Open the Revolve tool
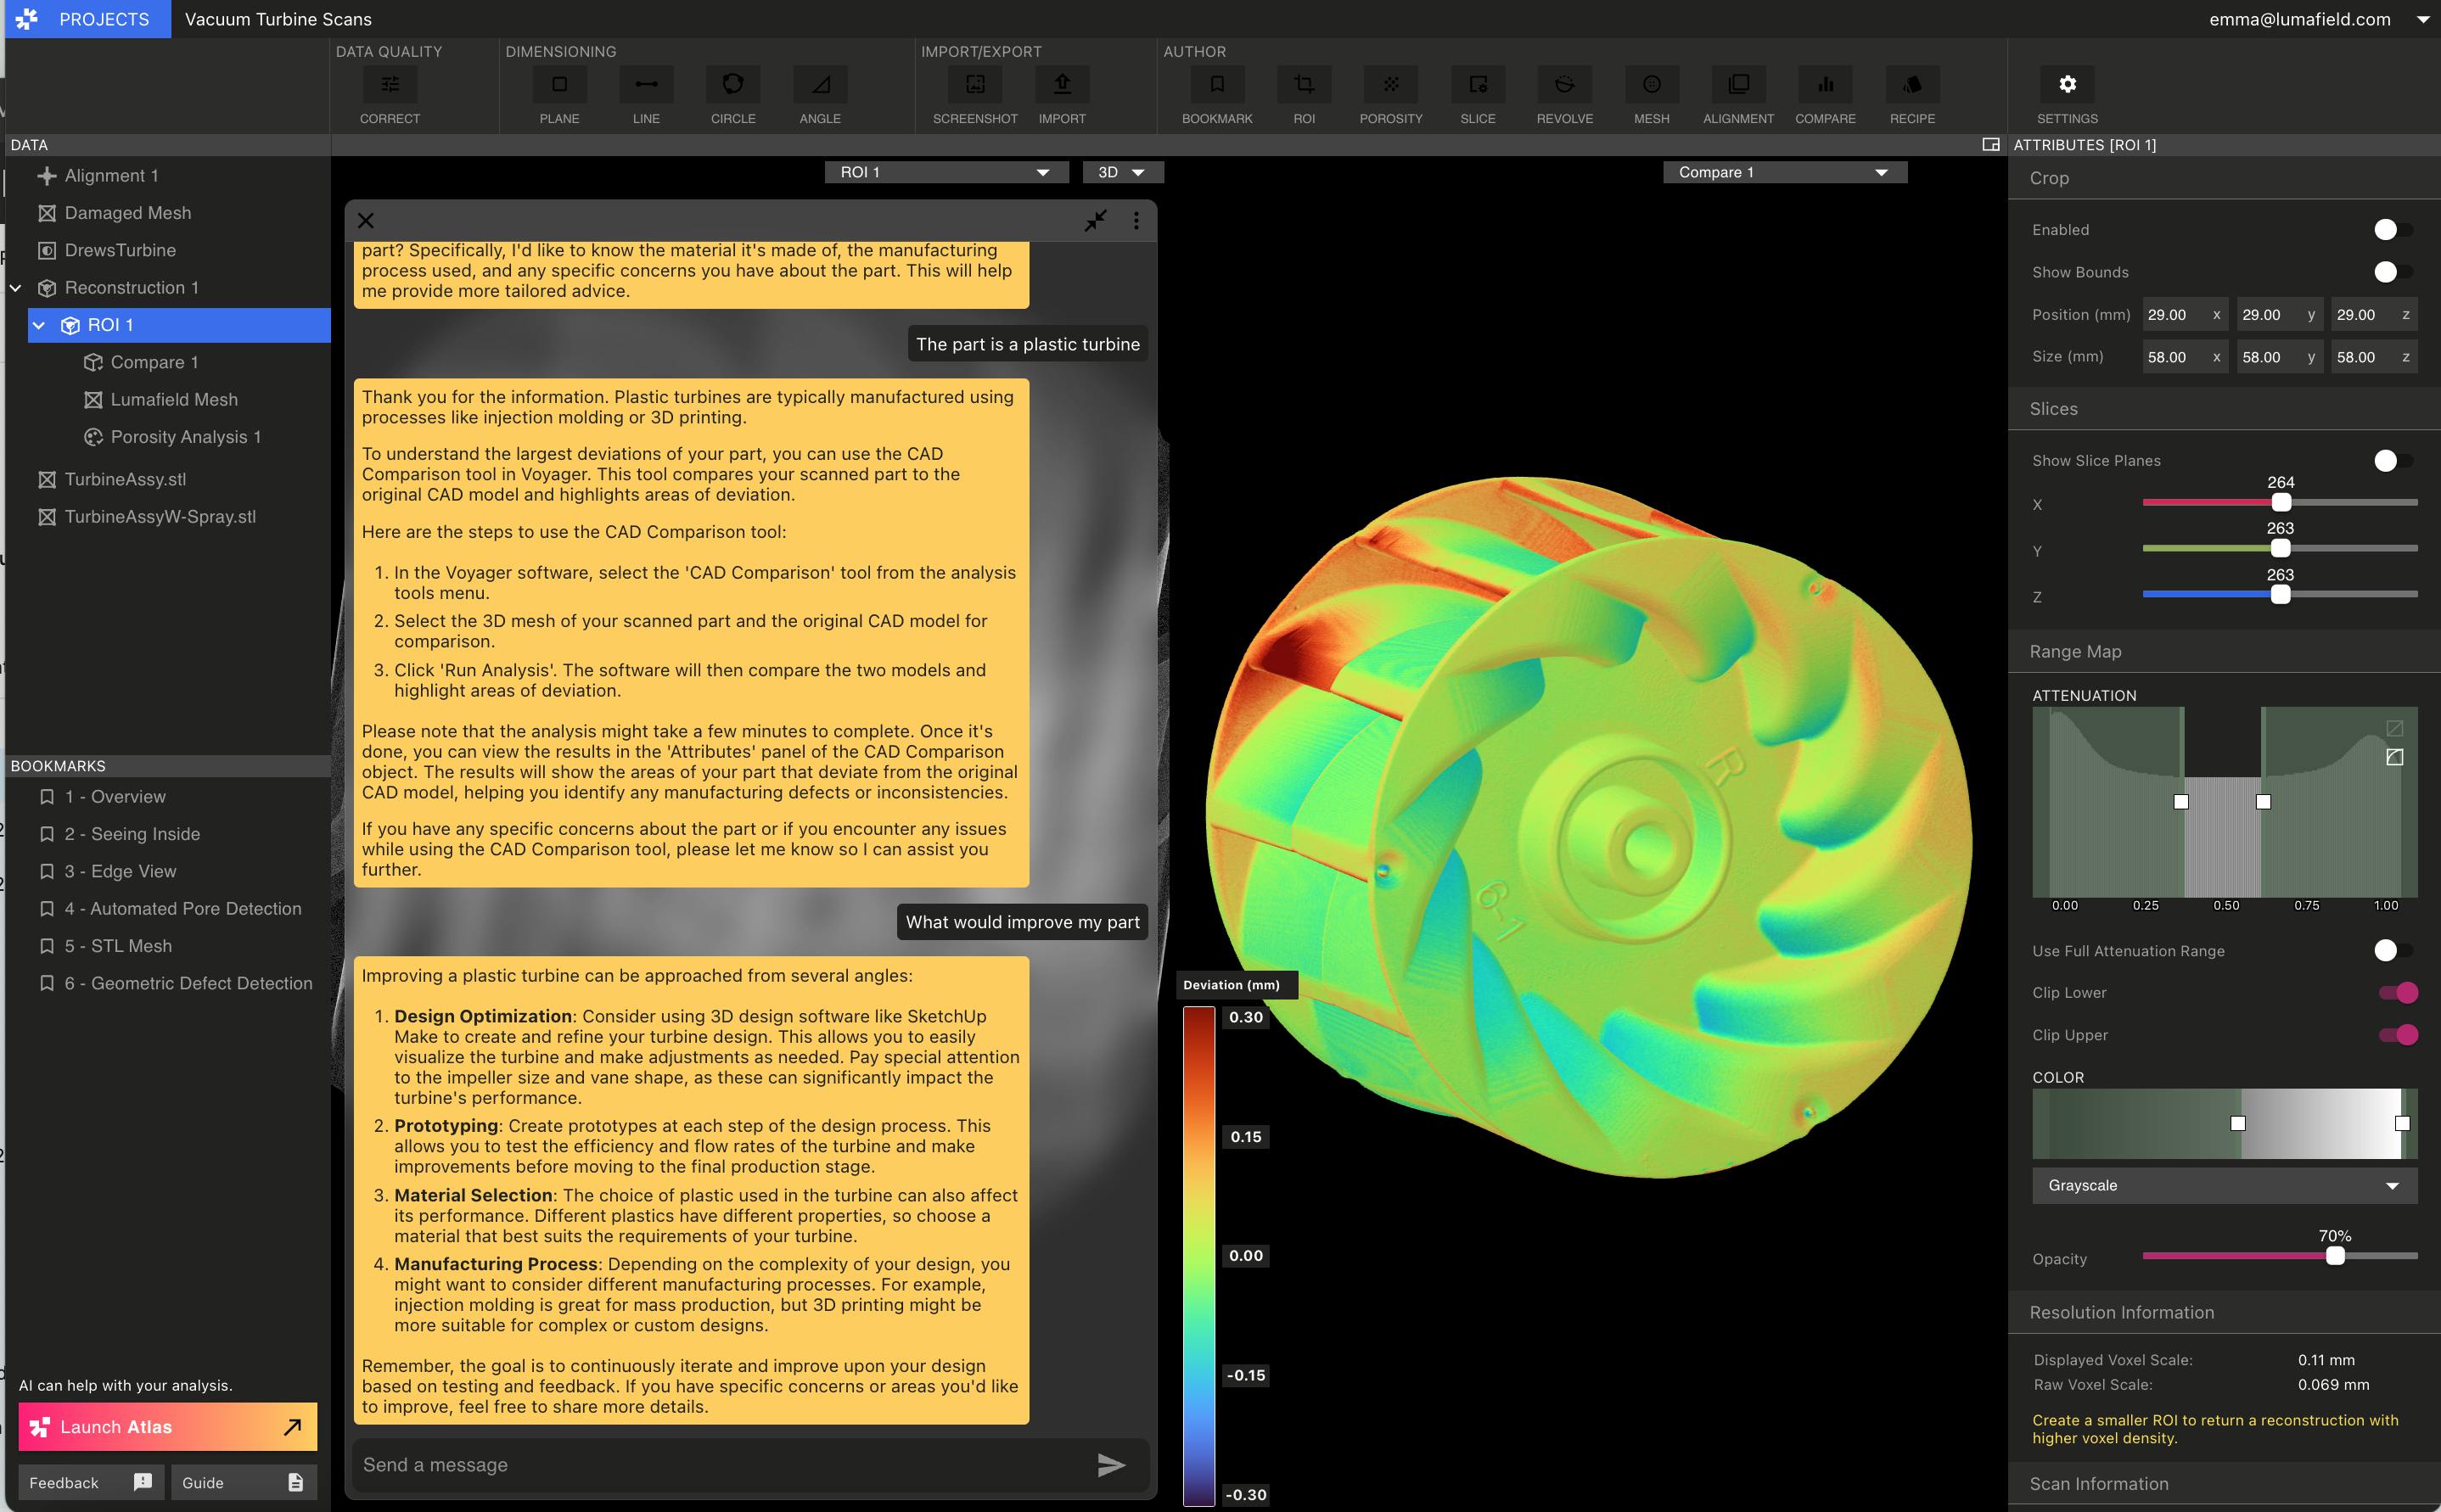2441x1512 pixels. [x=1564, y=85]
